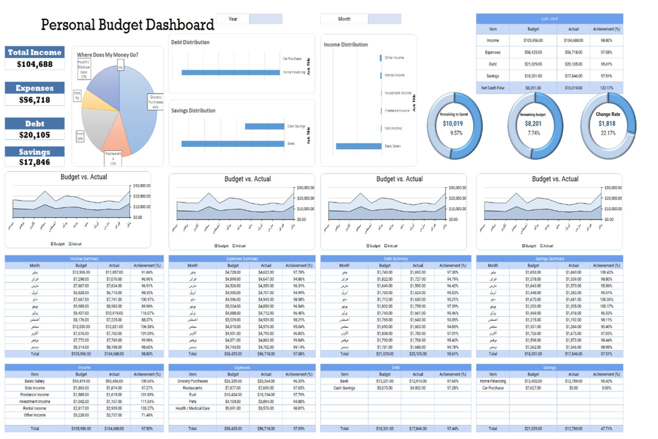Image resolution: width=658 pixels, height=439 pixels.
Task: Select the Restaurants 13% pie label
Action: point(113,158)
